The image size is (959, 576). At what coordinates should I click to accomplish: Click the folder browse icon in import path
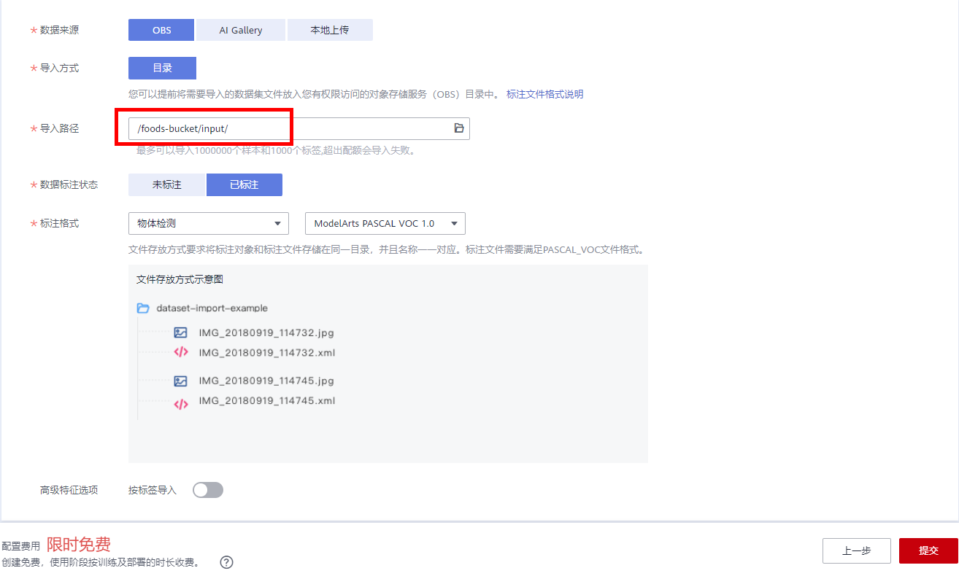[459, 128]
